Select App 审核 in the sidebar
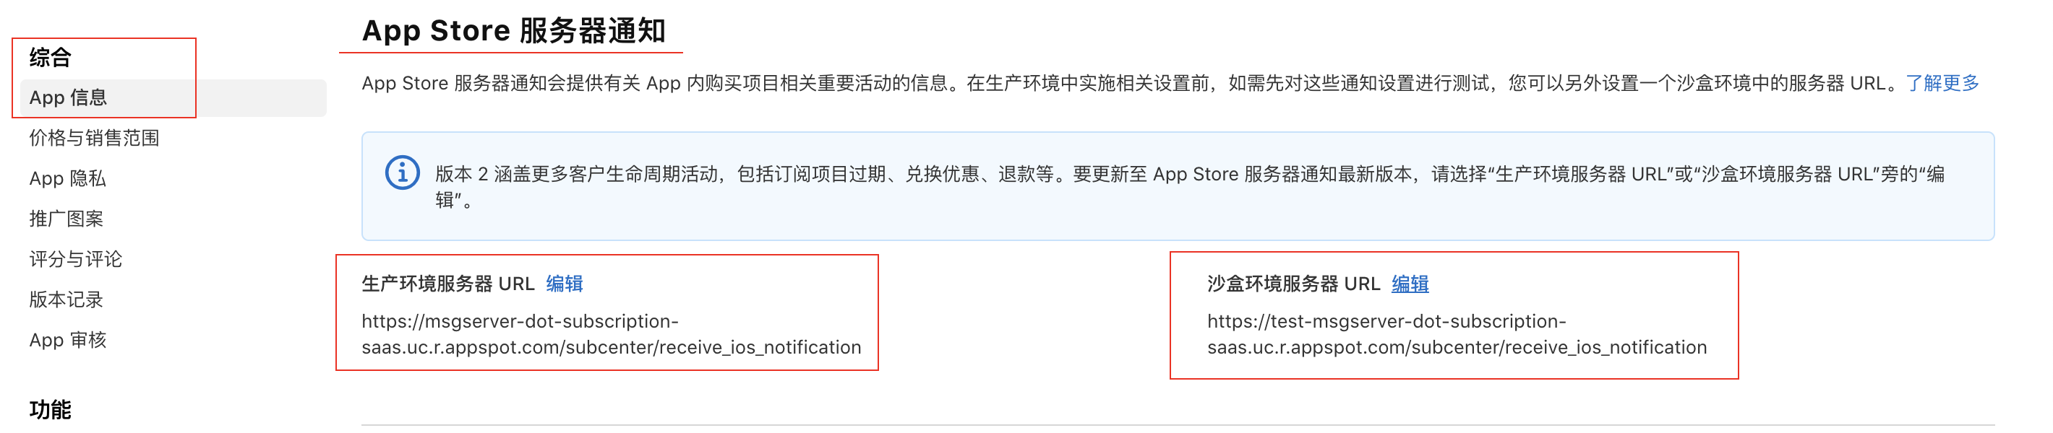This screenshot has width=2053, height=433. (x=68, y=340)
